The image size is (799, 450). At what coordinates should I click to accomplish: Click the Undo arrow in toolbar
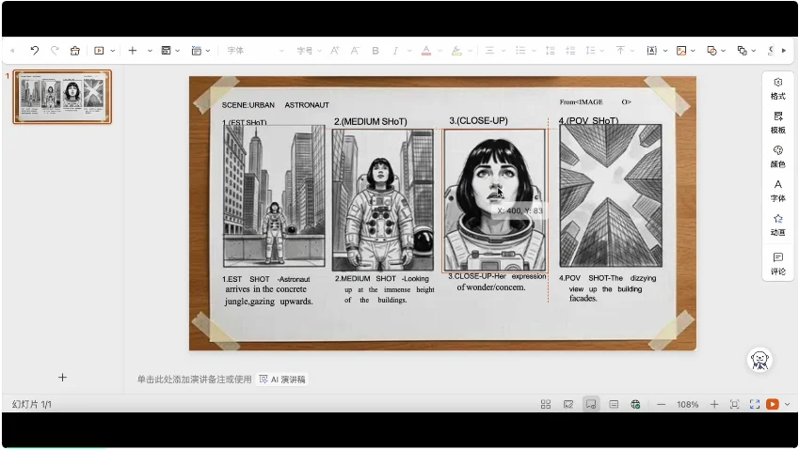(34, 51)
